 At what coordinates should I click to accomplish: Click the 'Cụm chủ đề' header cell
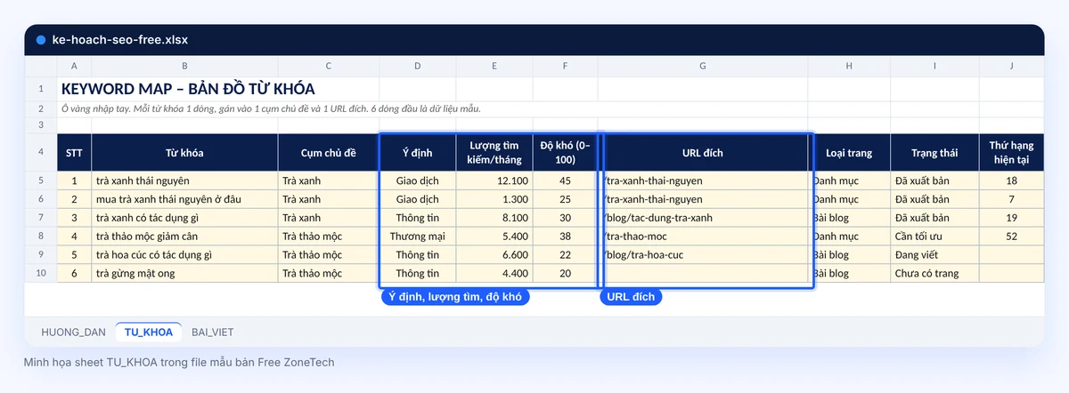coord(329,153)
